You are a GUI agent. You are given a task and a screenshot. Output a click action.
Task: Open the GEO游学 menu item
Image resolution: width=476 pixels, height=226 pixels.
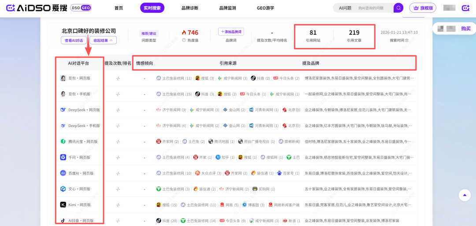pos(265,8)
